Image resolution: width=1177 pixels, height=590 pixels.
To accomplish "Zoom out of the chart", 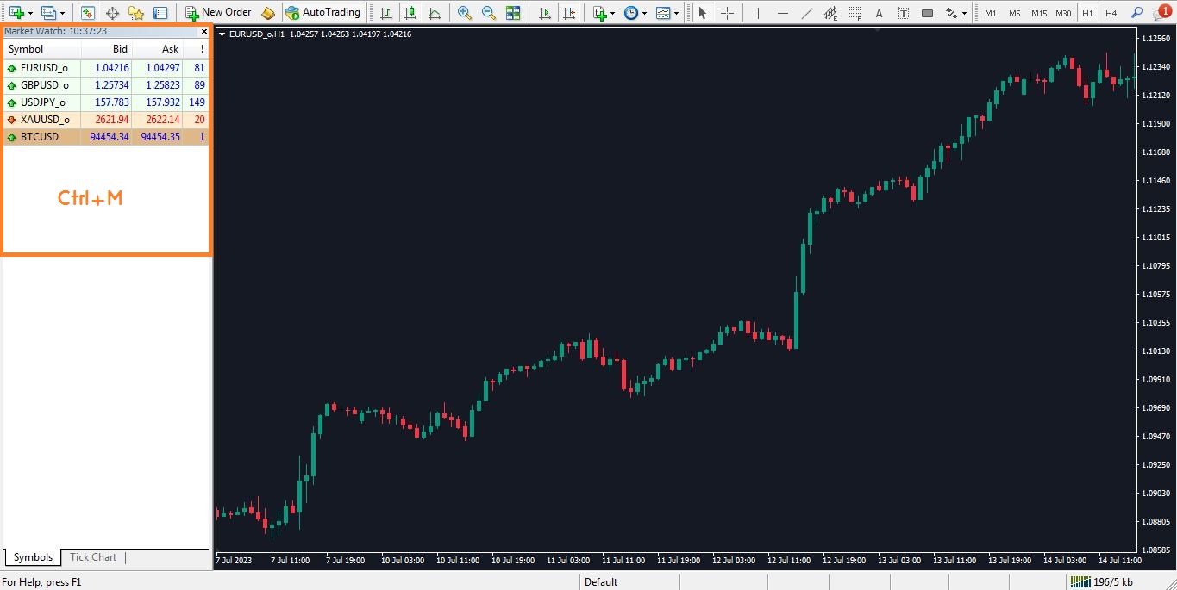I will click(x=489, y=13).
